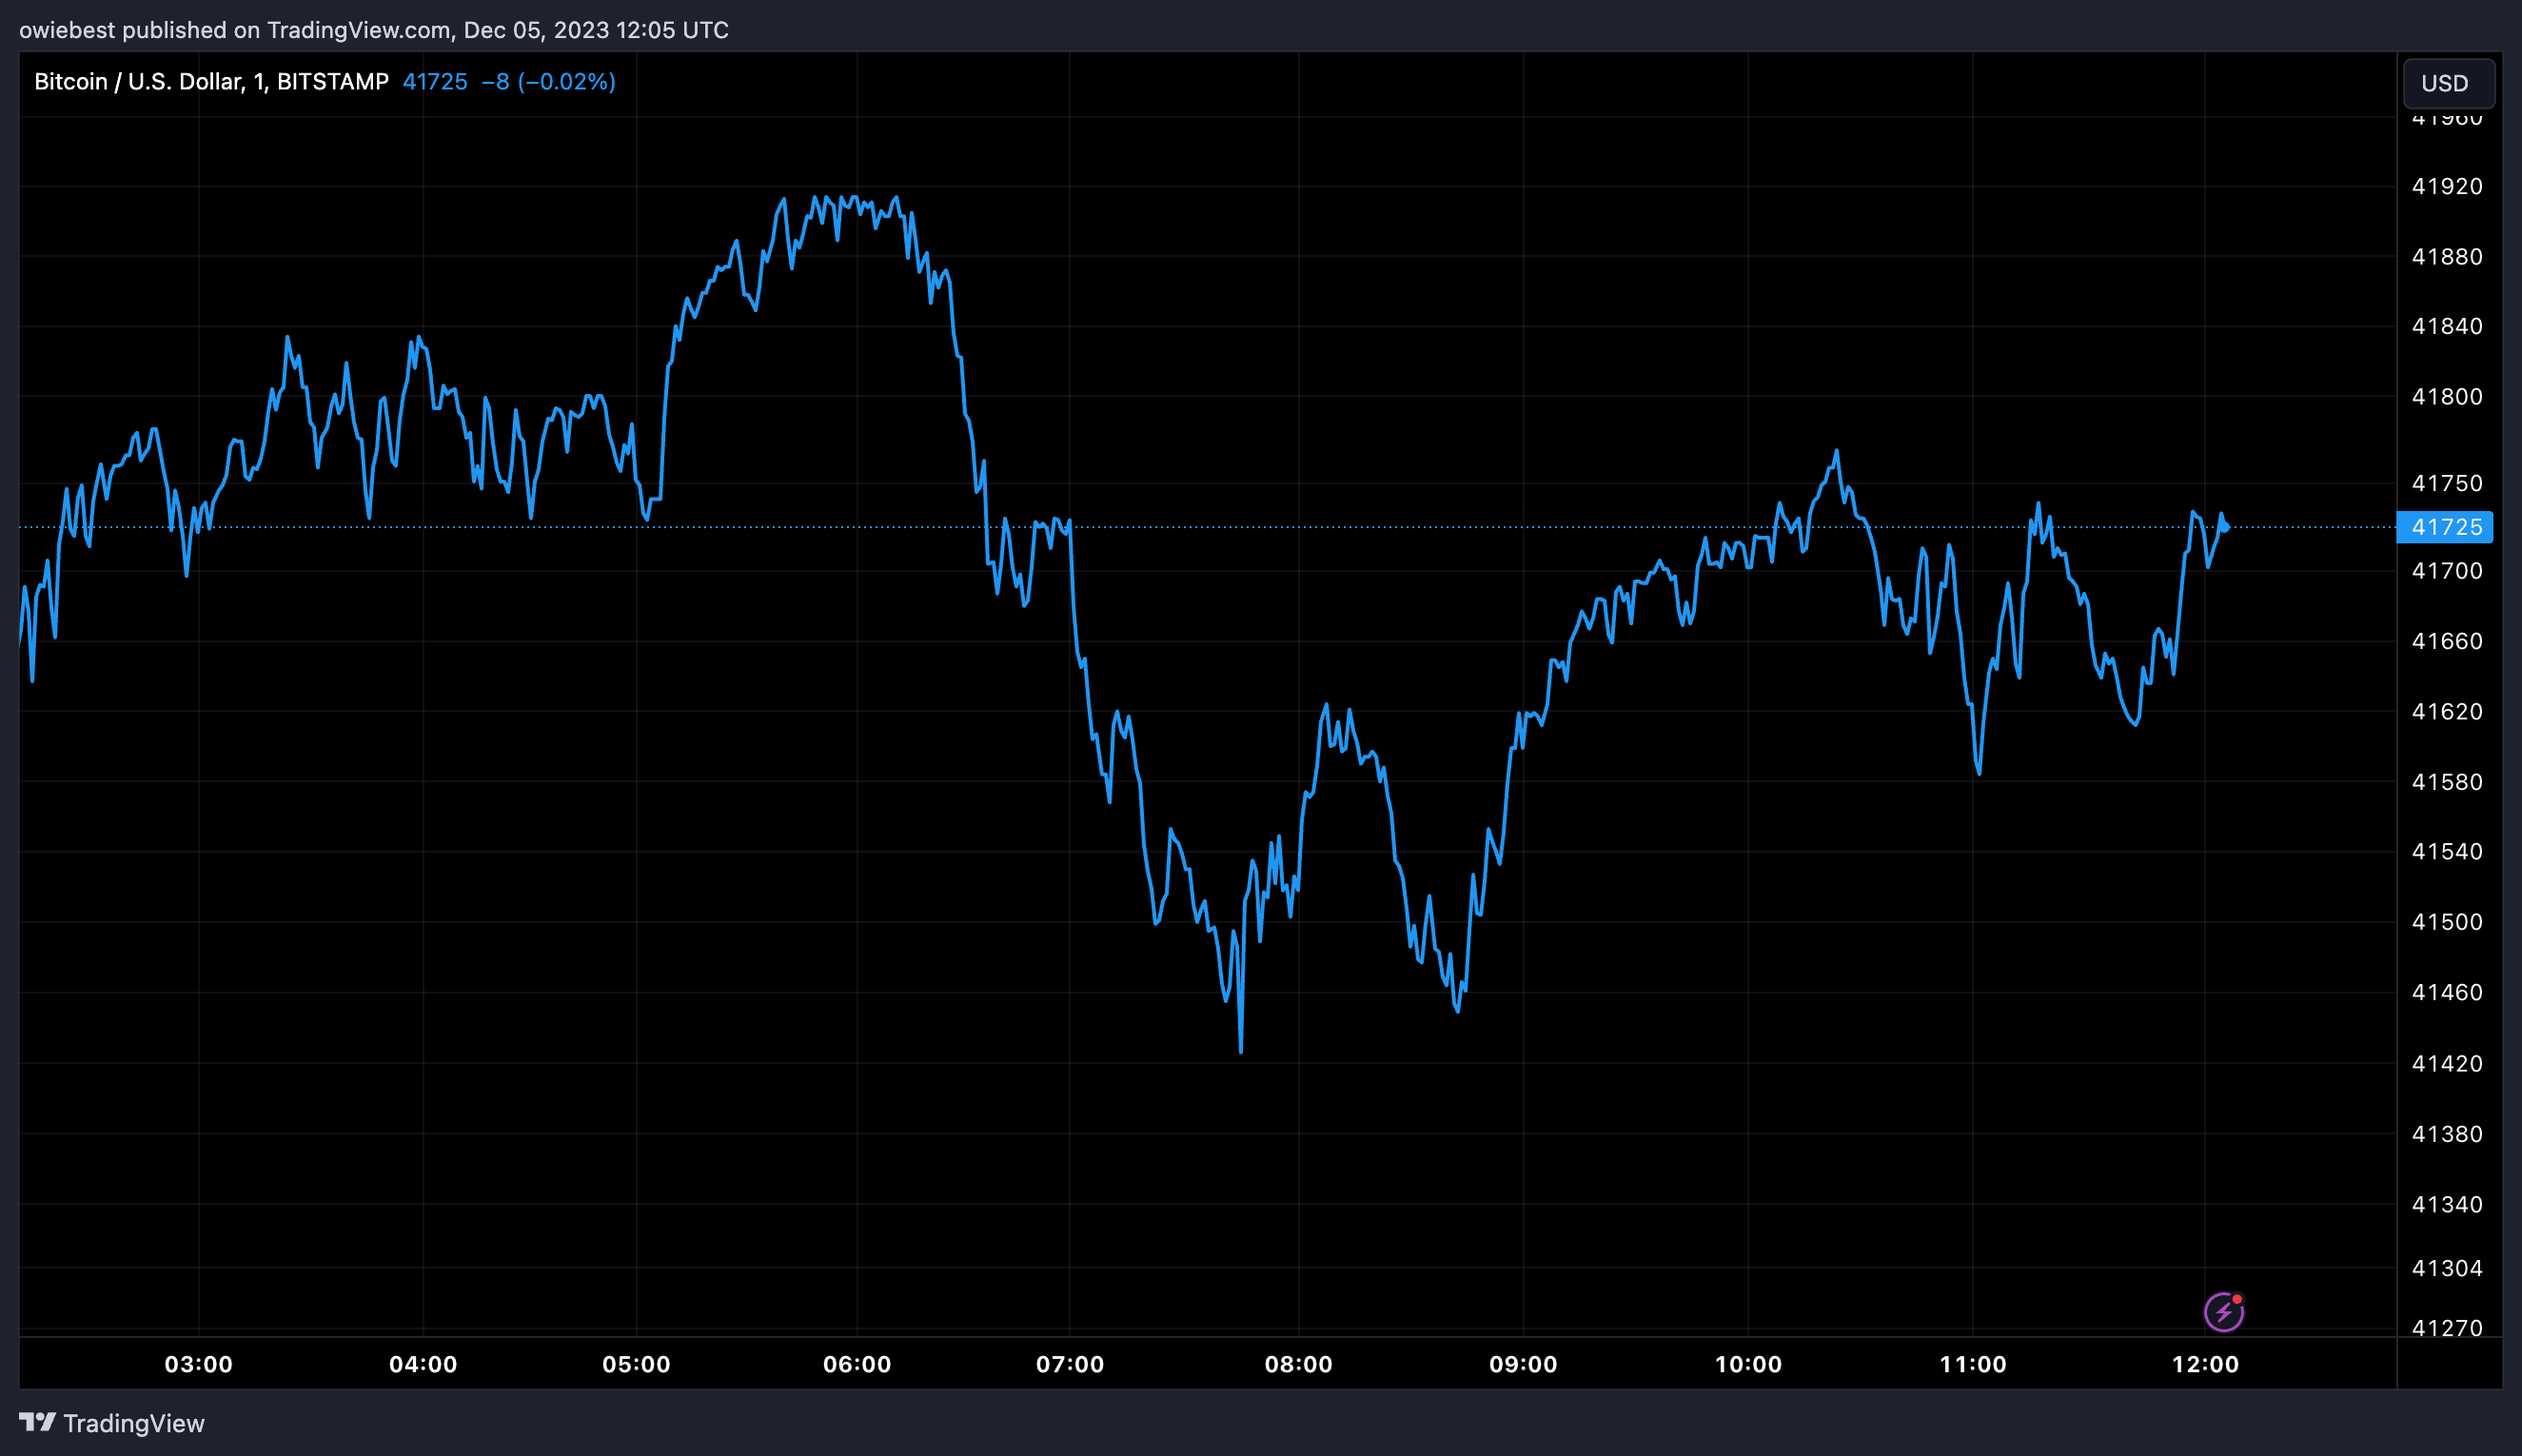This screenshot has height=1456, width=2522.
Task: Click the 41725 last price in legend
Action: point(435,82)
